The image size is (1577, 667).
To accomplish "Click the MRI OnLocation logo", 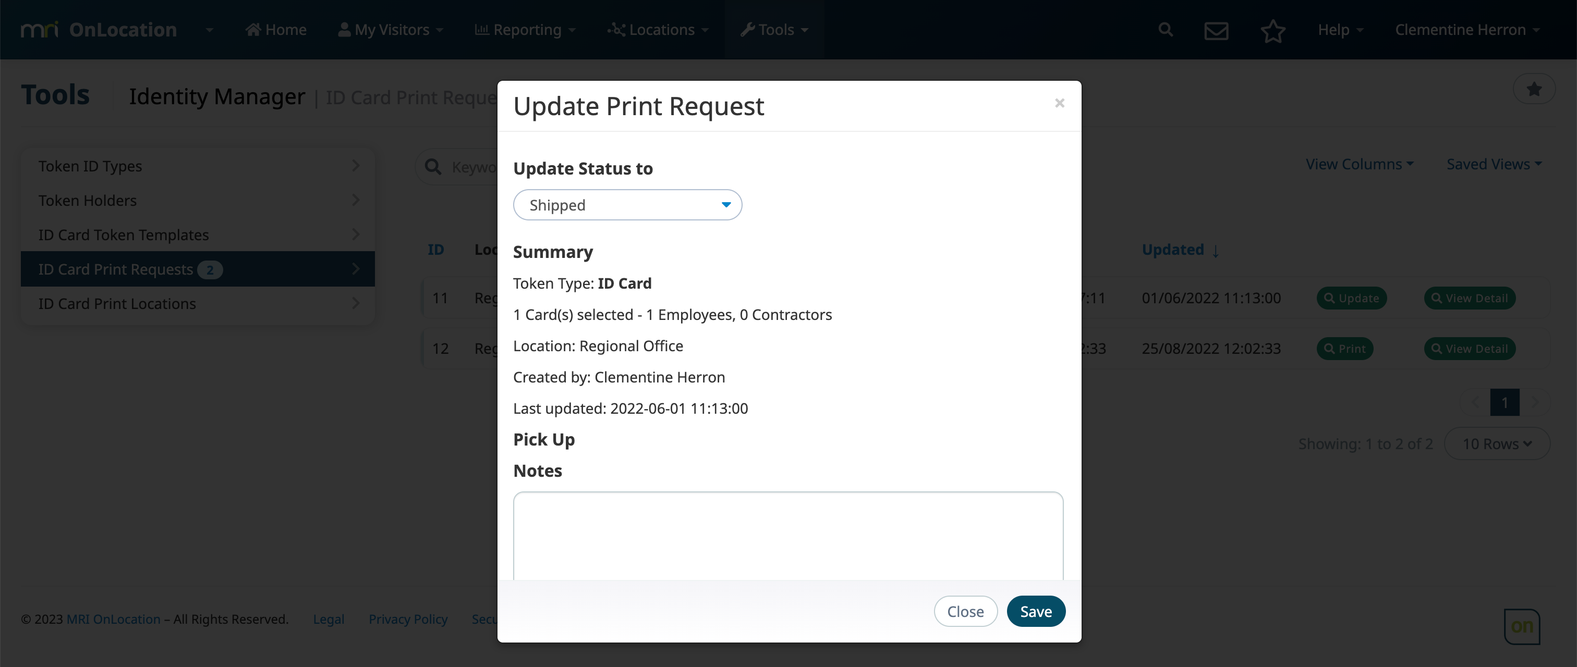I will coord(99,29).
